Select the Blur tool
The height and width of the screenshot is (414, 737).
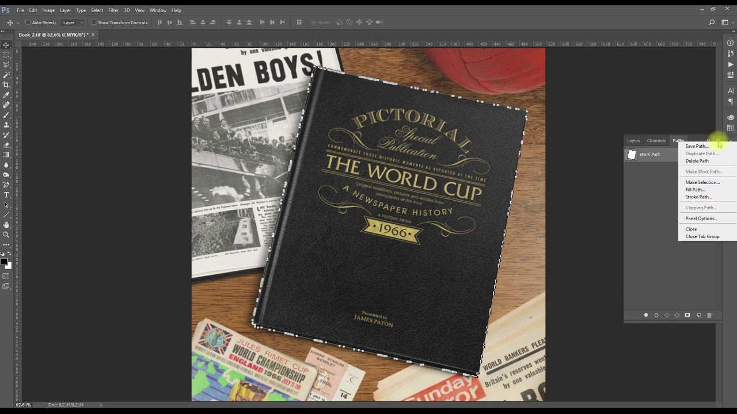[6, 164]
